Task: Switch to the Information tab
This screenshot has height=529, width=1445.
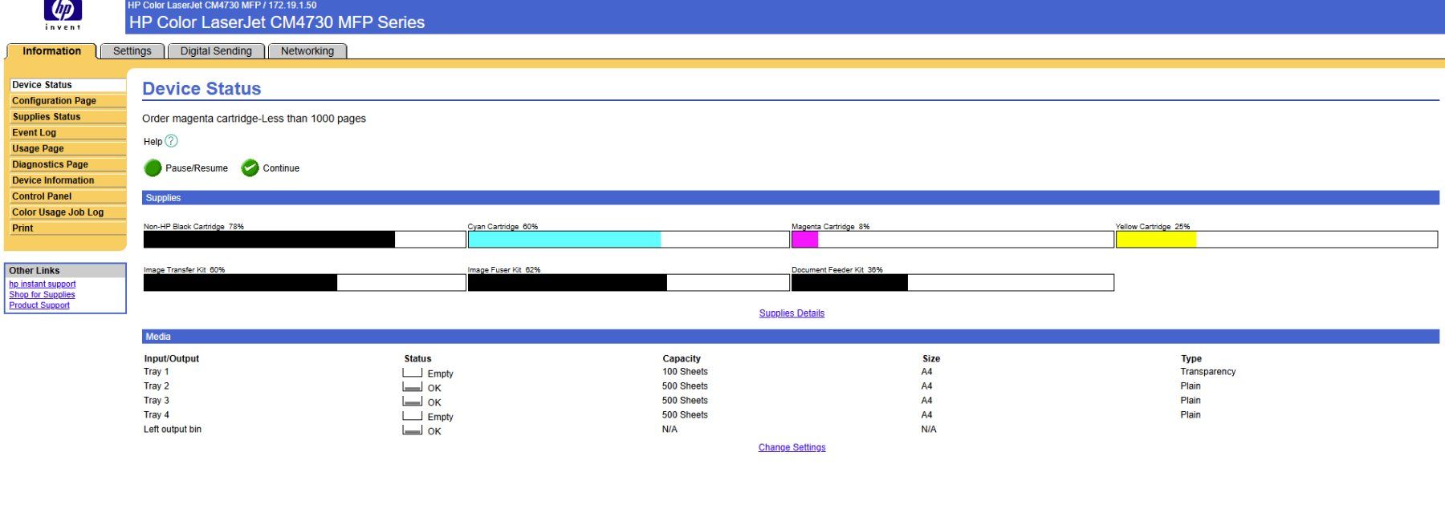Action: [51, 51]
